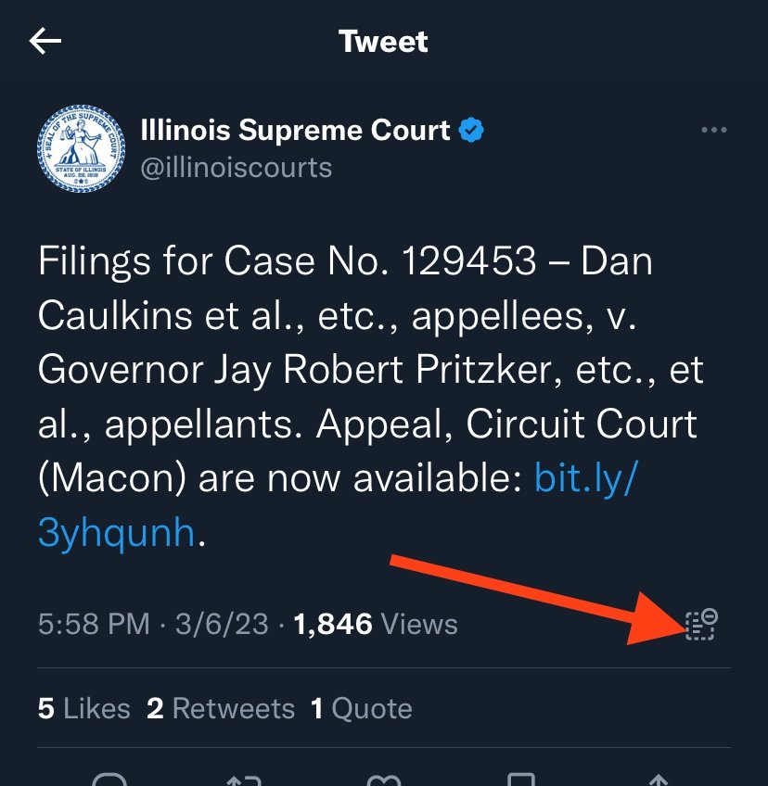Screen dimensions: 768x786
Task: Open the three-dot more options menu
Action: [x=714, y=130]
